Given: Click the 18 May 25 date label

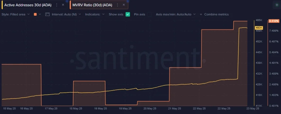Looking at the screenshot, I should [75, 109].
